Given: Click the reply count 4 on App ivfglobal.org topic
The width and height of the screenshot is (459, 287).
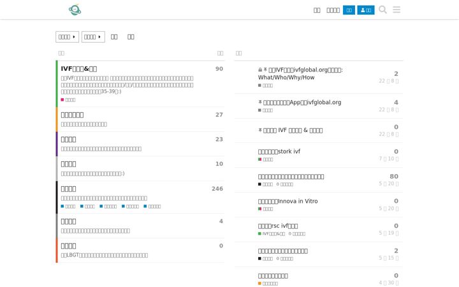Looking at the screenshot, I should 396,103.
